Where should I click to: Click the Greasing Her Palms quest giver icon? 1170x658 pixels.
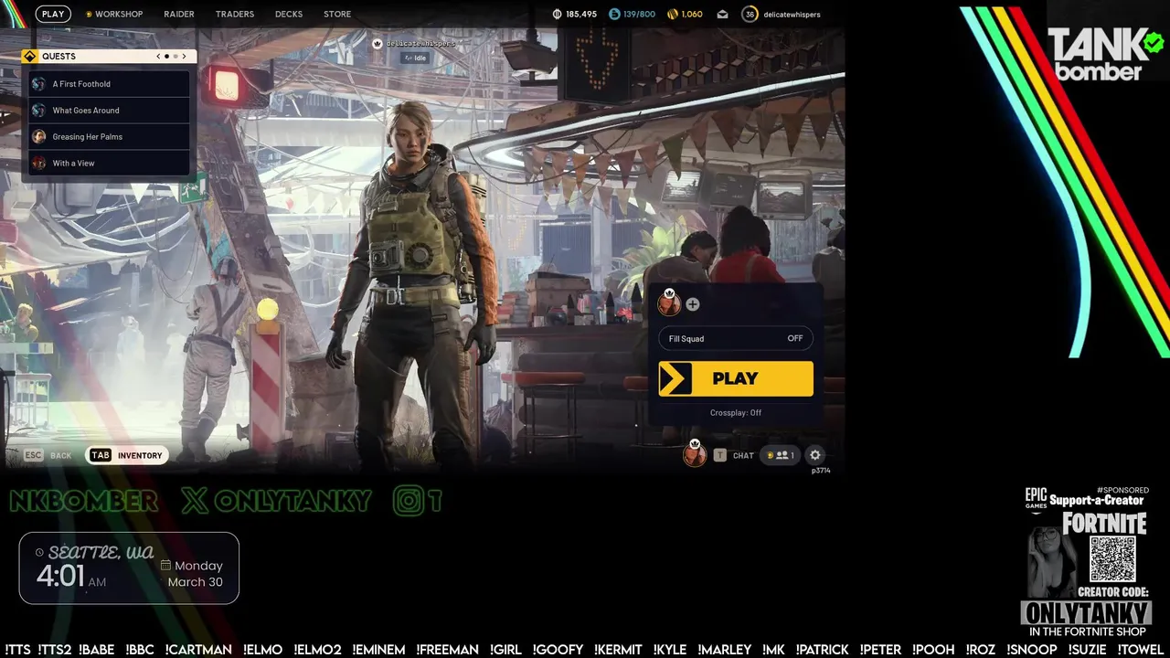click(x=38, y=136)
